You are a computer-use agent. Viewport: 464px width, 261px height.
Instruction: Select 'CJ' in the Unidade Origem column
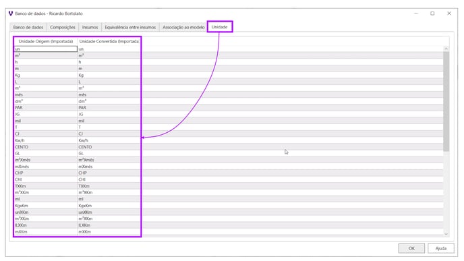[x=46, y=134]
